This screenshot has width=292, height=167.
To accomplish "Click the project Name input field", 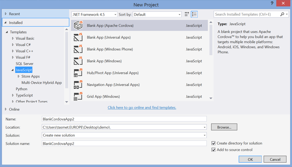I will click(124, 119).
